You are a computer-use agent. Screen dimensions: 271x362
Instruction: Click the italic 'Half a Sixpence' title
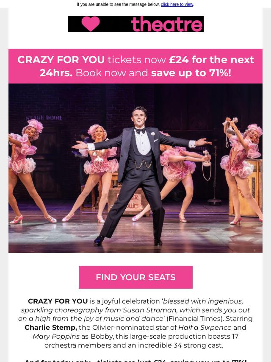205,327
